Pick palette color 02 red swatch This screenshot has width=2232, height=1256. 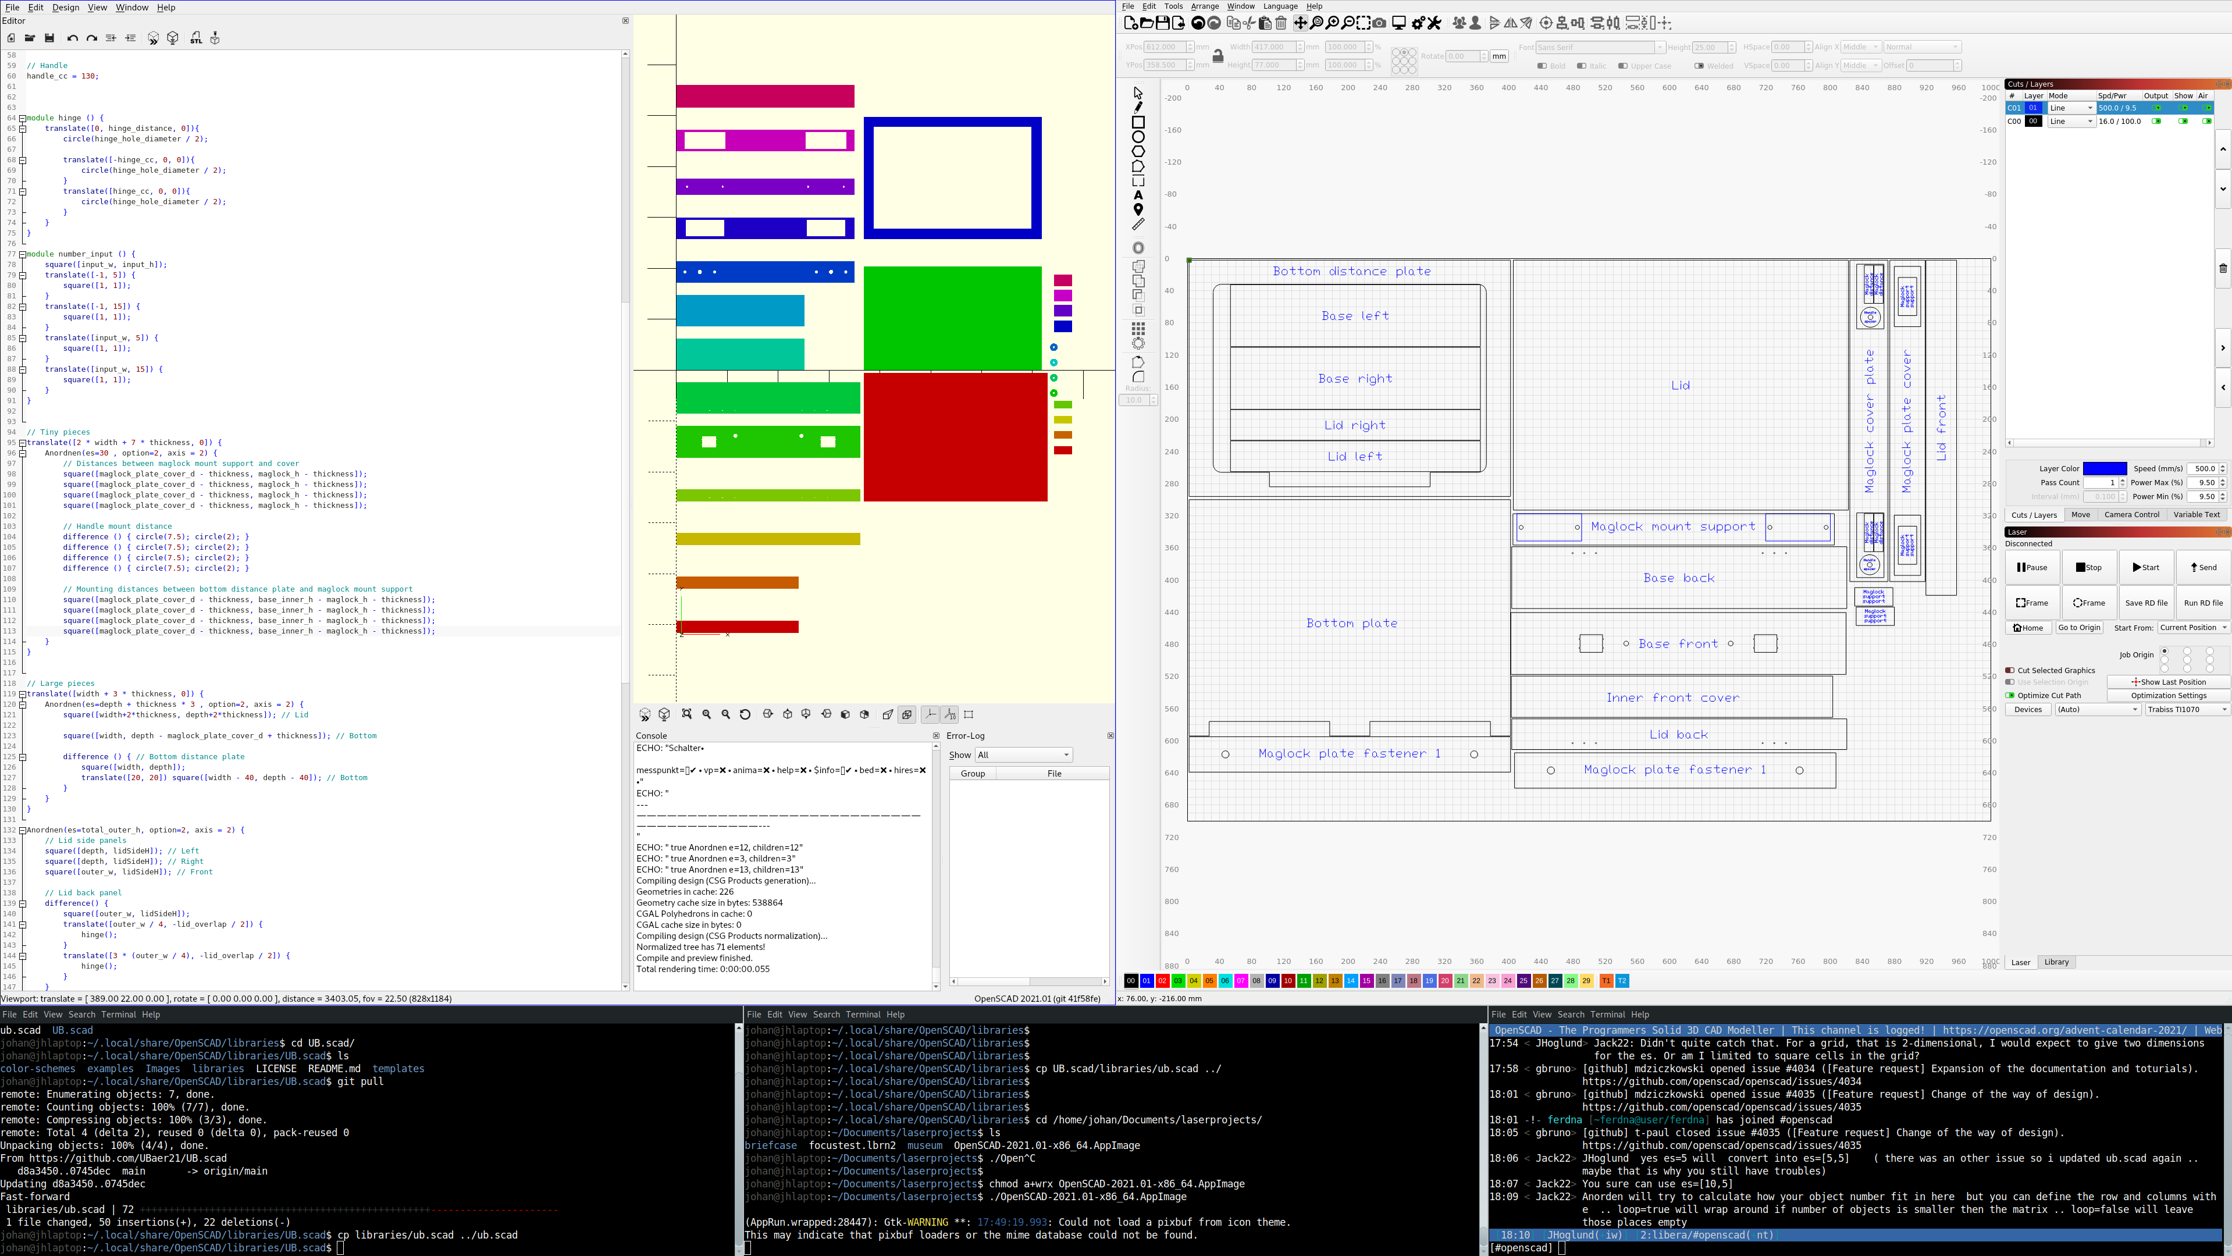point(1162,981)
